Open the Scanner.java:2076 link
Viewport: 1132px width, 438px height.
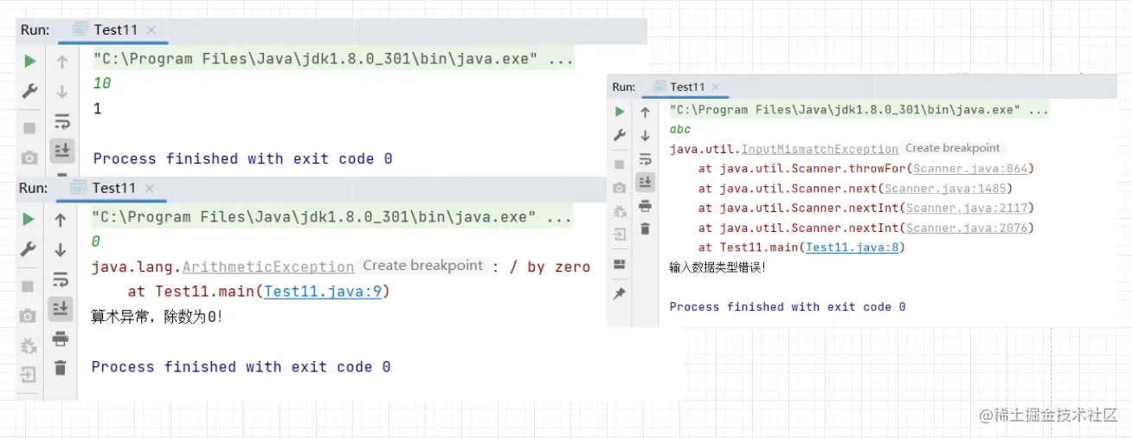point(967,228)
